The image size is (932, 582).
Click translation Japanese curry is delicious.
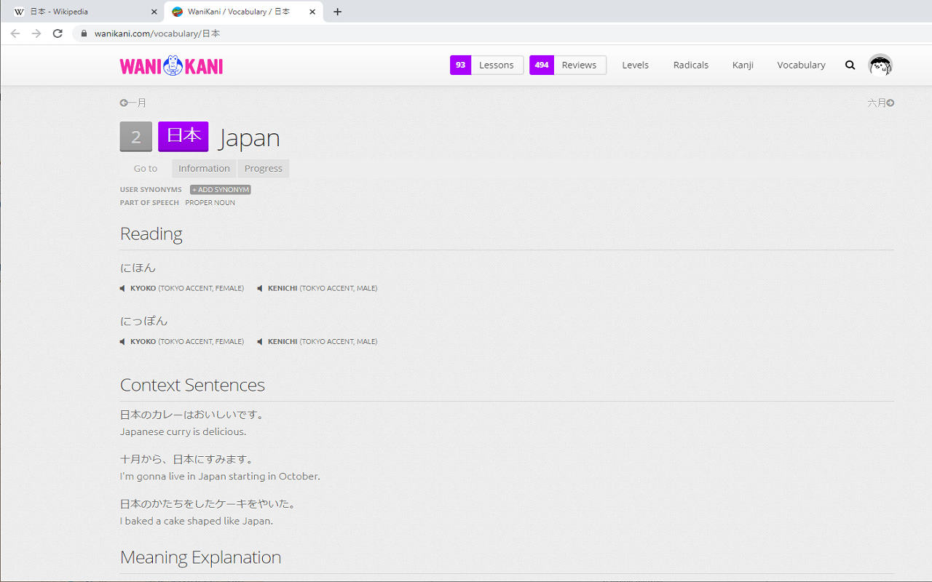[183, 431]
